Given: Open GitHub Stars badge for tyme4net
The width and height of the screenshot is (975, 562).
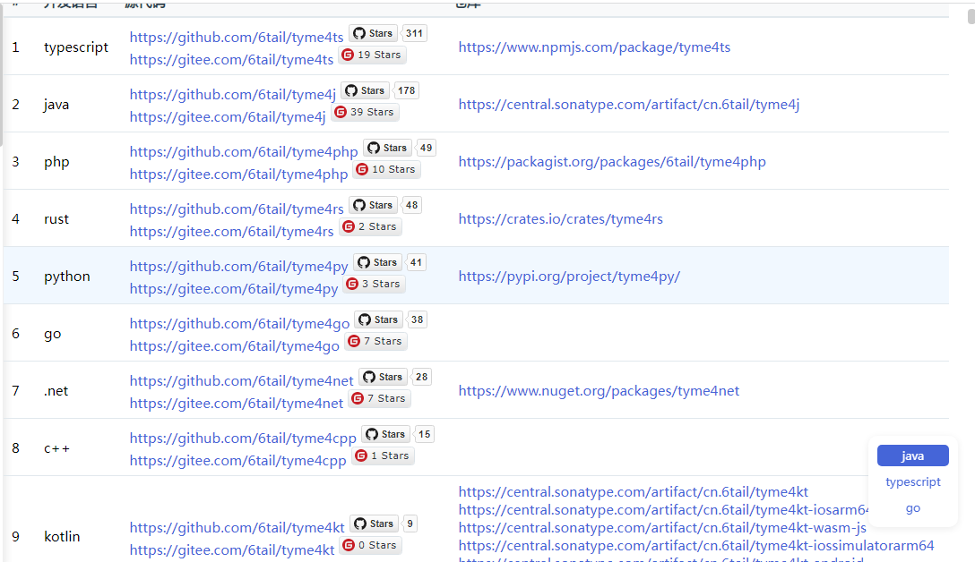Looking at the screenshot, I should (383, 377).
